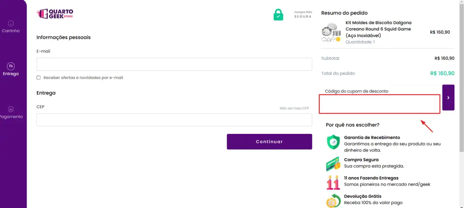Select the Entrega truck step icon
This screenshot has width=464, height=208.
pos(11,66)
